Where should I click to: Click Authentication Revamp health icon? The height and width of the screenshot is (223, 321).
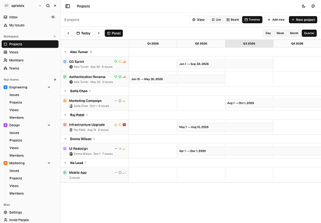point(115,77)
